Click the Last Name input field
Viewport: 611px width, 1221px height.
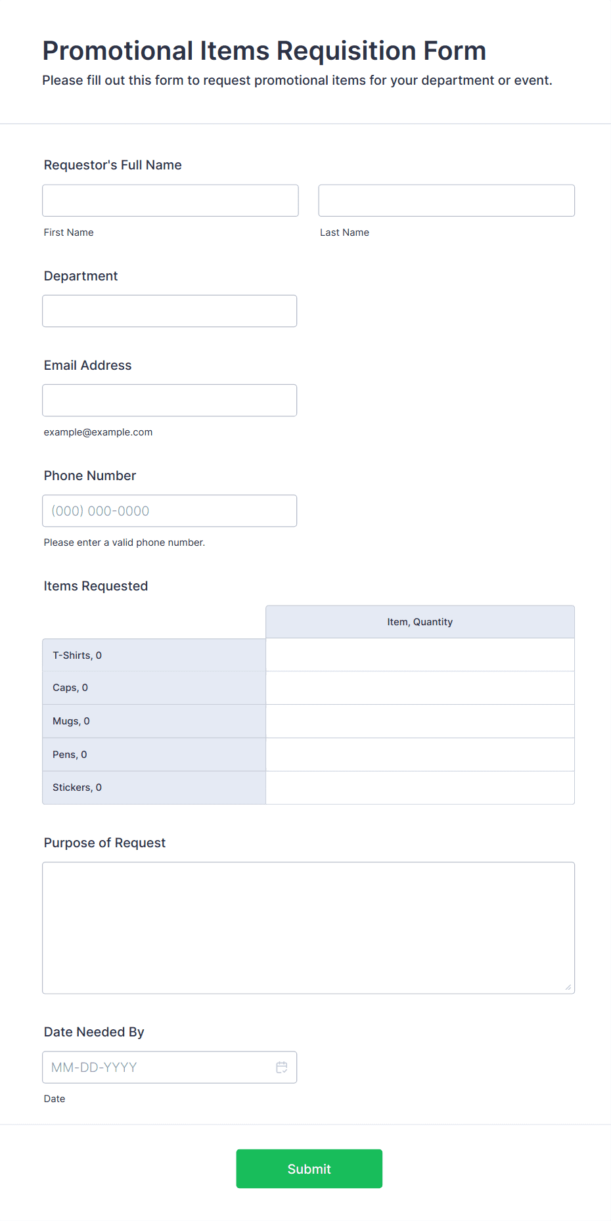[446, 200]
